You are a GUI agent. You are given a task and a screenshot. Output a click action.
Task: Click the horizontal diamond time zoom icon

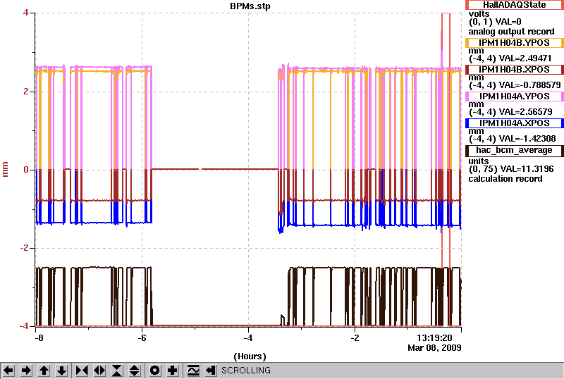(99, 371)
